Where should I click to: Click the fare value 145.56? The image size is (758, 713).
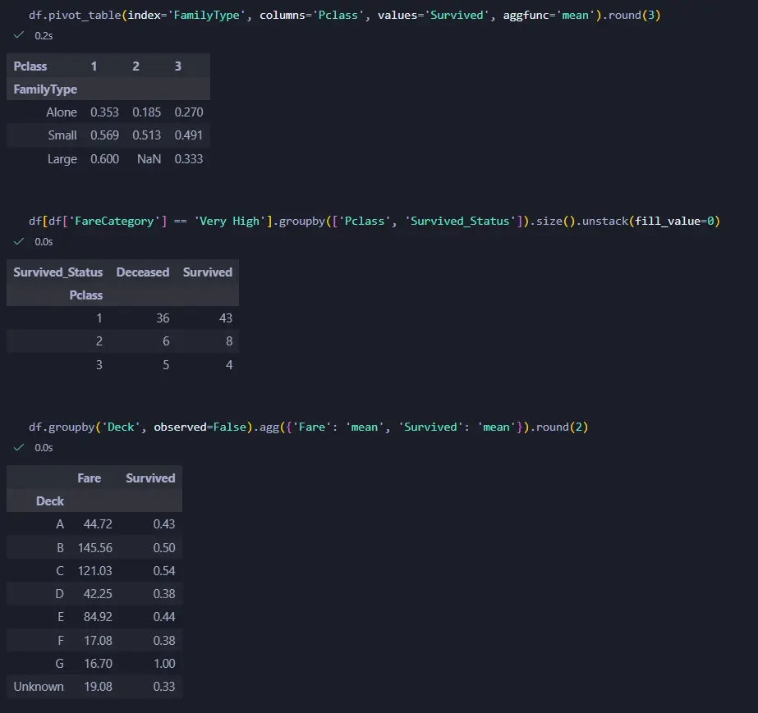94,548
